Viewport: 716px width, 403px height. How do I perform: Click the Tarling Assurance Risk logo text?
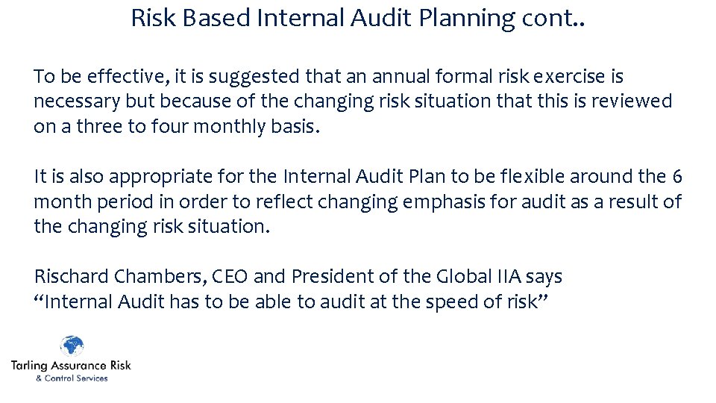pos(71,366)
